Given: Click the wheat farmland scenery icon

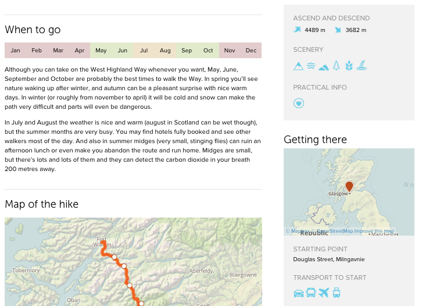Looking at the screenshot, I should pos(349,66).
